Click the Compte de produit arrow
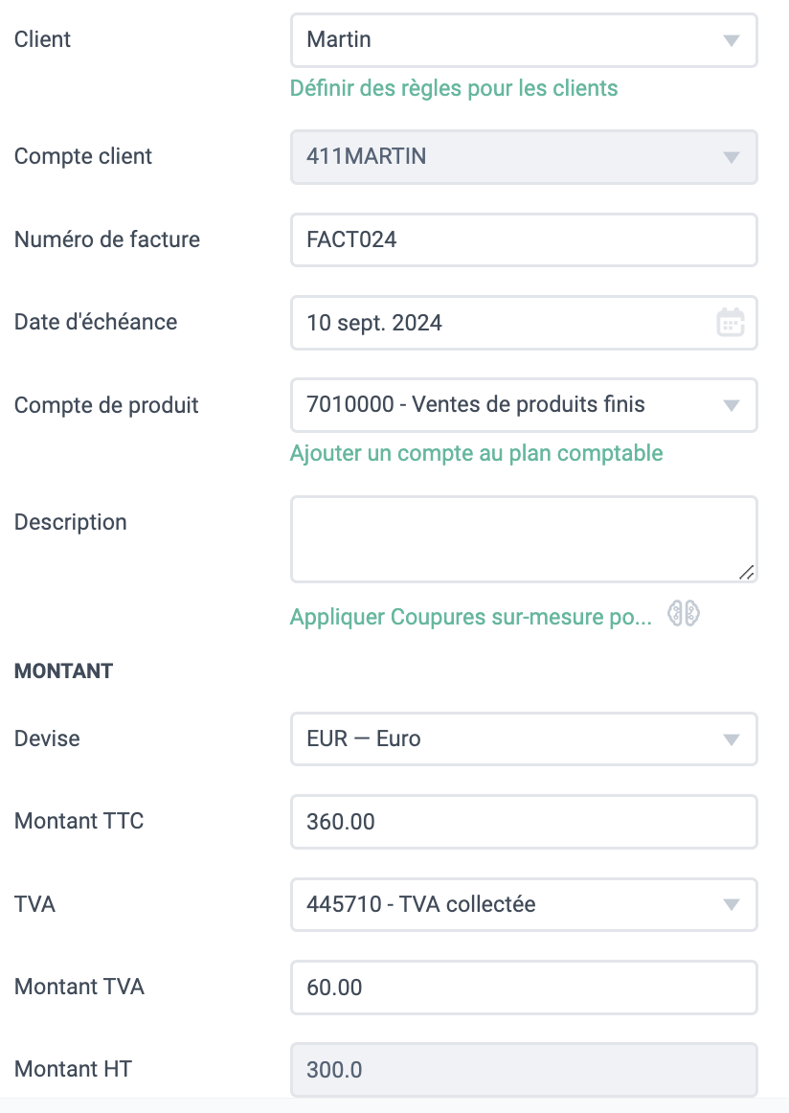 click(732, 405)
